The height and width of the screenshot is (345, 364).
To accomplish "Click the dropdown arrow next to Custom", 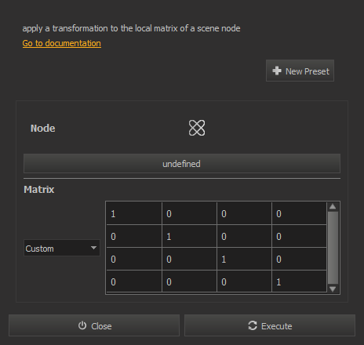I will pos(93,248).
